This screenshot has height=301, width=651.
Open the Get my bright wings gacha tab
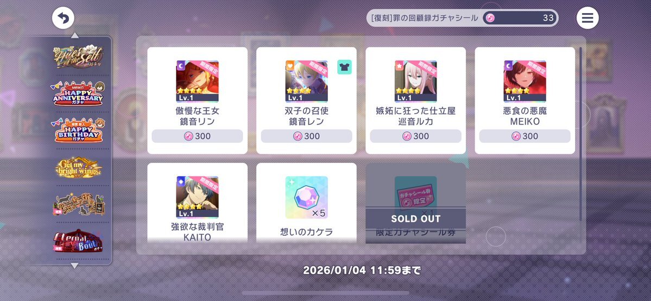[79, 167]
